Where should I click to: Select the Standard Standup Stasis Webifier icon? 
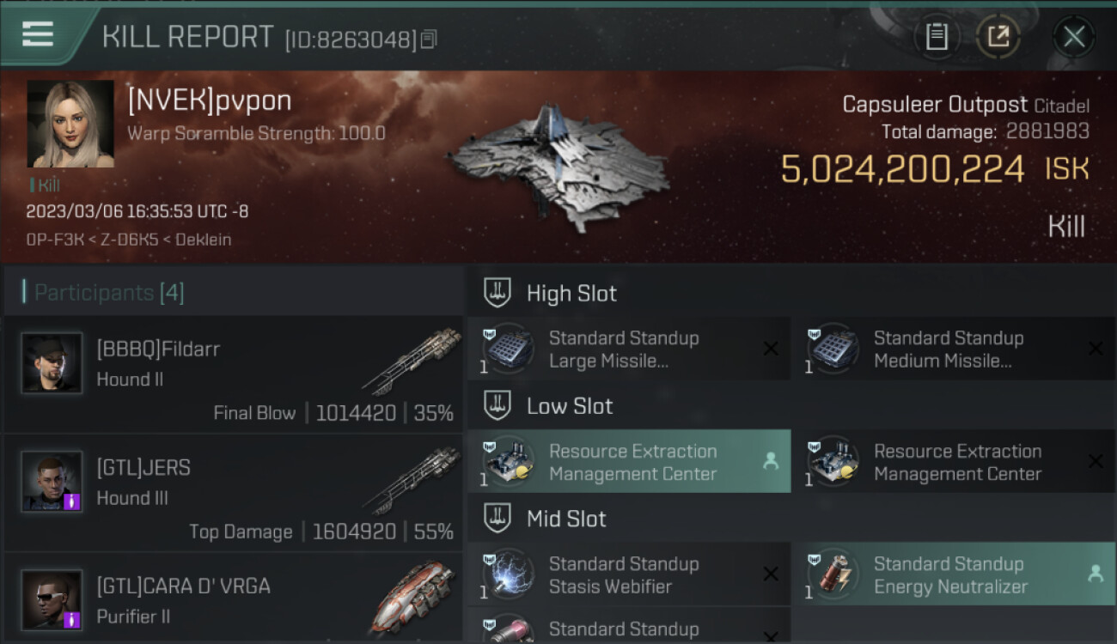tap(509, 574)
